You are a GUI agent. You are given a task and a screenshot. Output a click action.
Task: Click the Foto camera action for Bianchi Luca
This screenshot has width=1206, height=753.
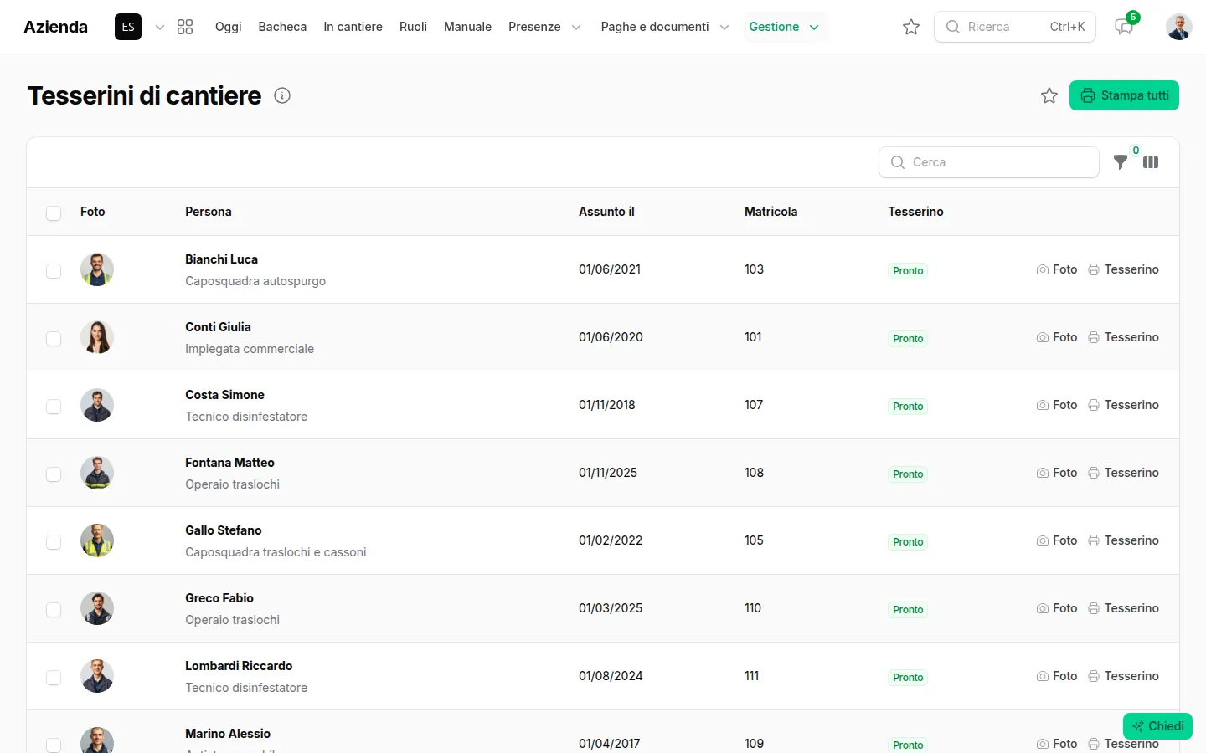pos(1057,269)
